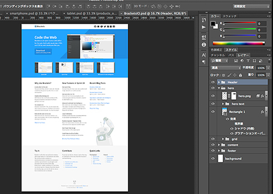Open the layer blend mode dropdown
Viewport: 273px width, 194px height.
[226, 68]
